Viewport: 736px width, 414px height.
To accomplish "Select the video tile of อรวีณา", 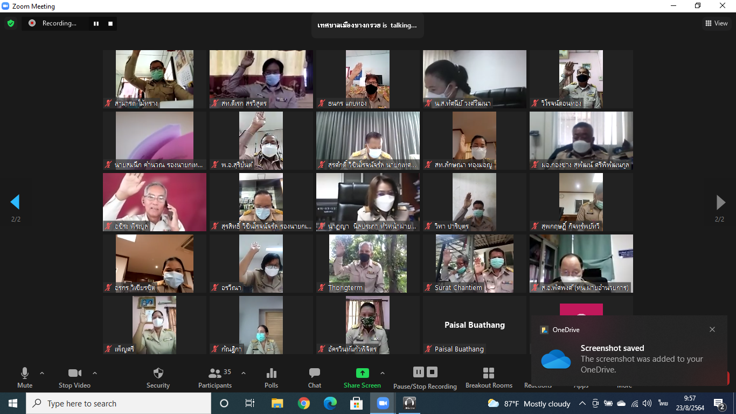I will [x=261, y=264].
